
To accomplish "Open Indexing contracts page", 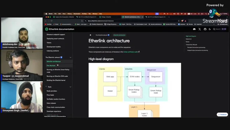I will pyautogui.click(x=53, y=51).
